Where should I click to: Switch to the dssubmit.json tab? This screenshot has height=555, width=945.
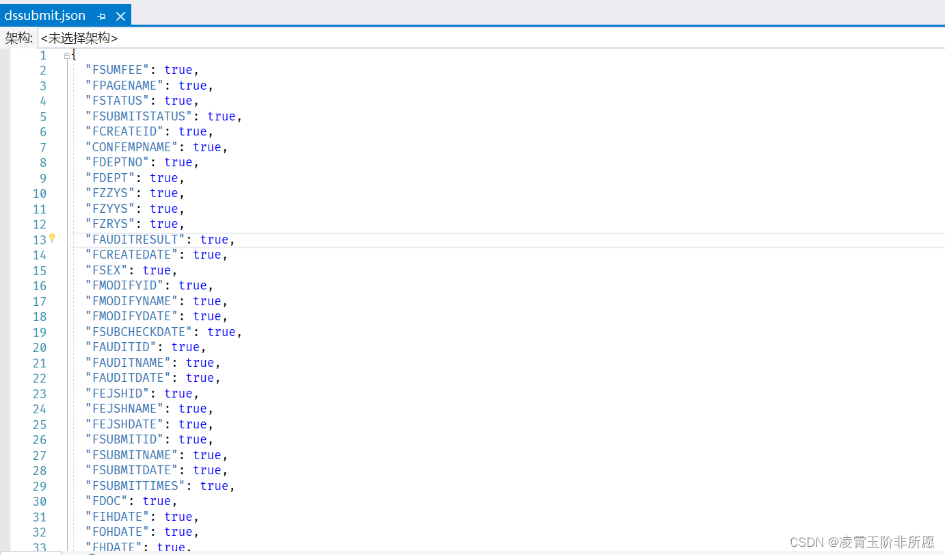click(x=45, y=15)
